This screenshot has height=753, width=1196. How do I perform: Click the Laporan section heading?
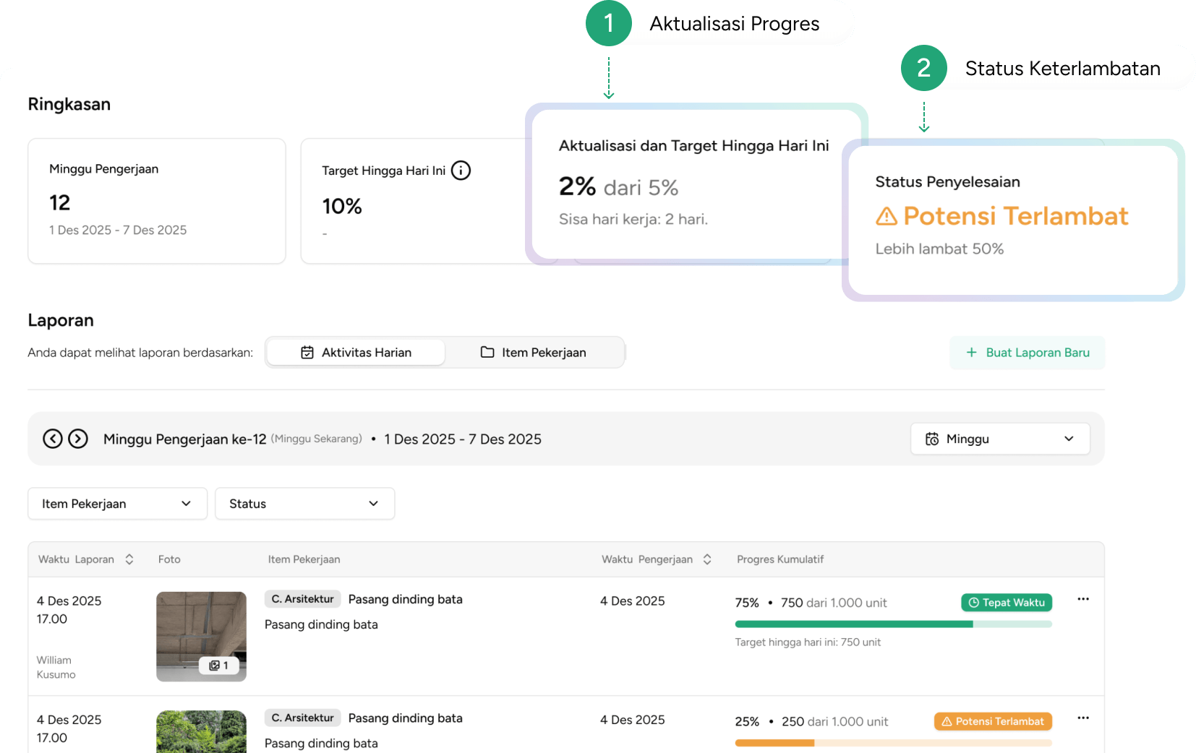(x=61, y=320)
